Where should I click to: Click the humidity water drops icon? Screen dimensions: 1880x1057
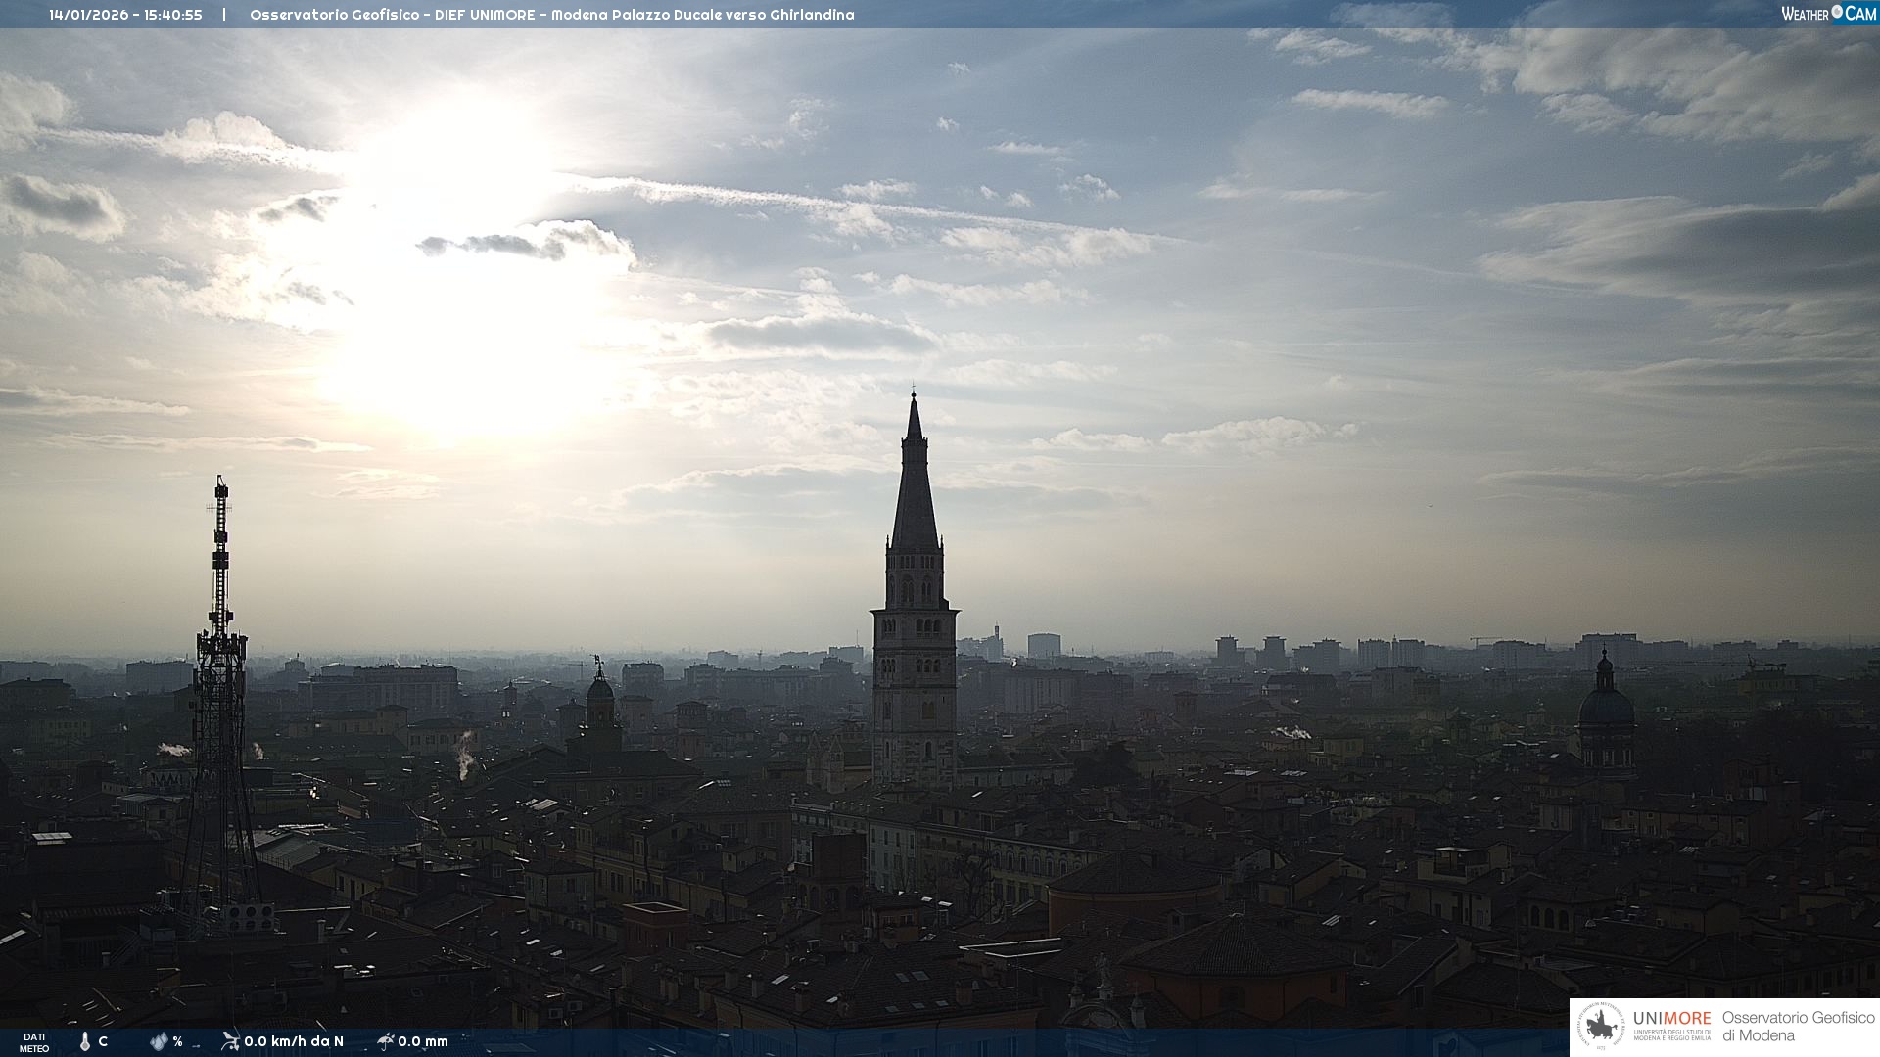click(x=159, y=1041)
